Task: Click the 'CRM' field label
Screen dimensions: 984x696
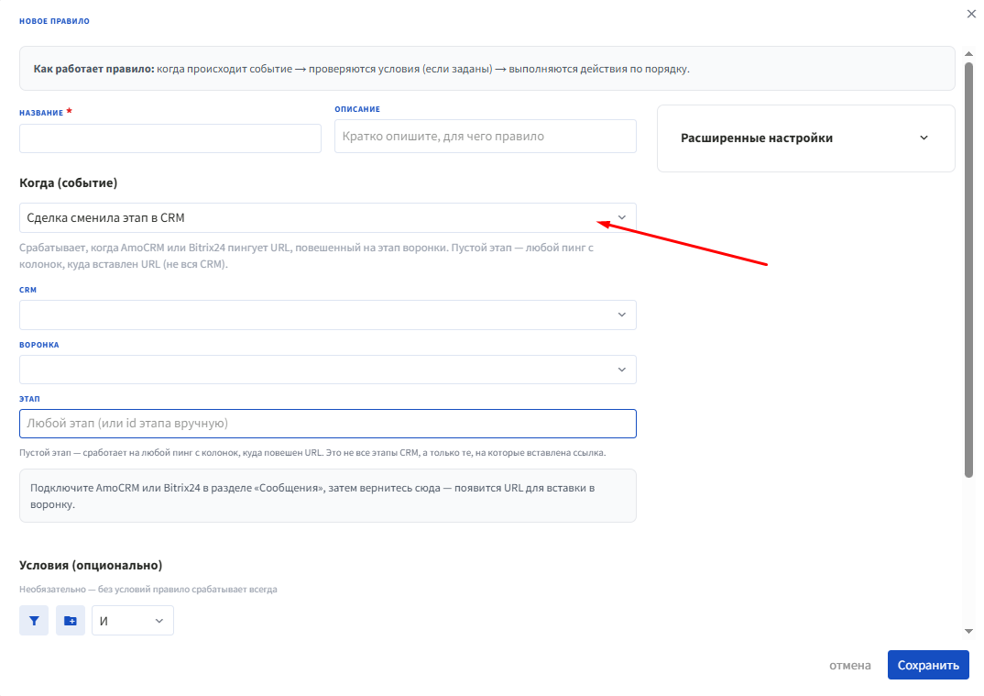Action: (x=28, y=290)
